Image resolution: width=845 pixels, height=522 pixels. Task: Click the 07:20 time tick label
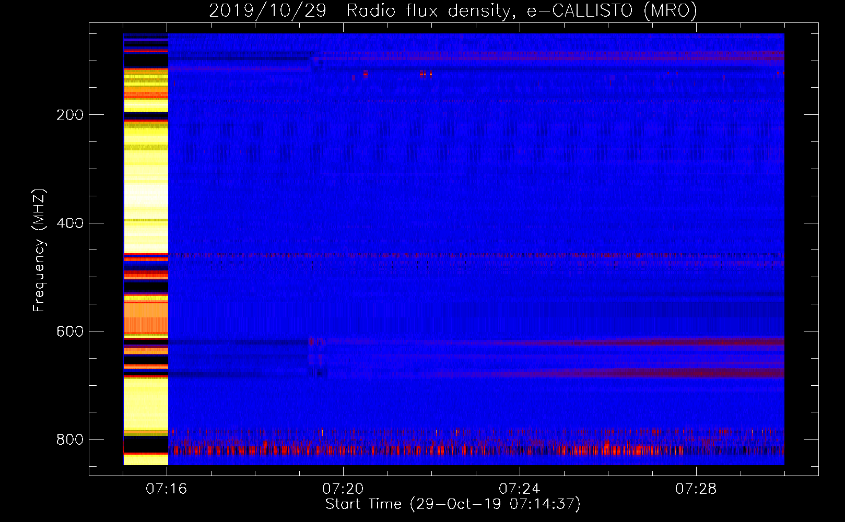[x=343, y=489]
